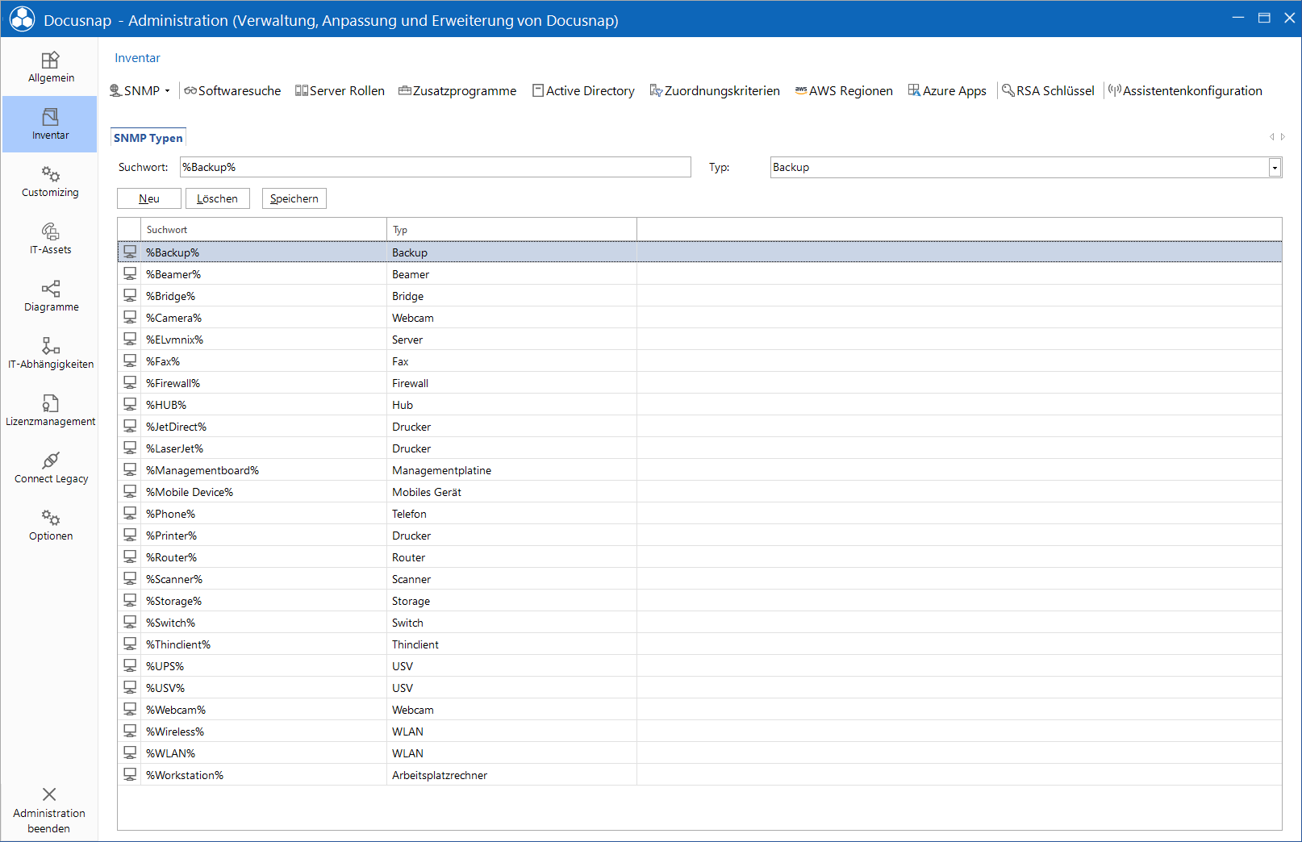Image resolution: width=1302 pixels, height=842 pixels.
Task: Click the Managementplatine type cell
Action: [511, 470]
